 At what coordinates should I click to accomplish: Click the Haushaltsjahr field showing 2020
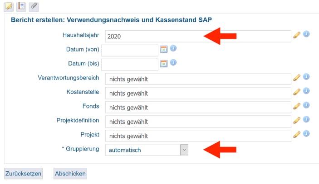(197, 36)
